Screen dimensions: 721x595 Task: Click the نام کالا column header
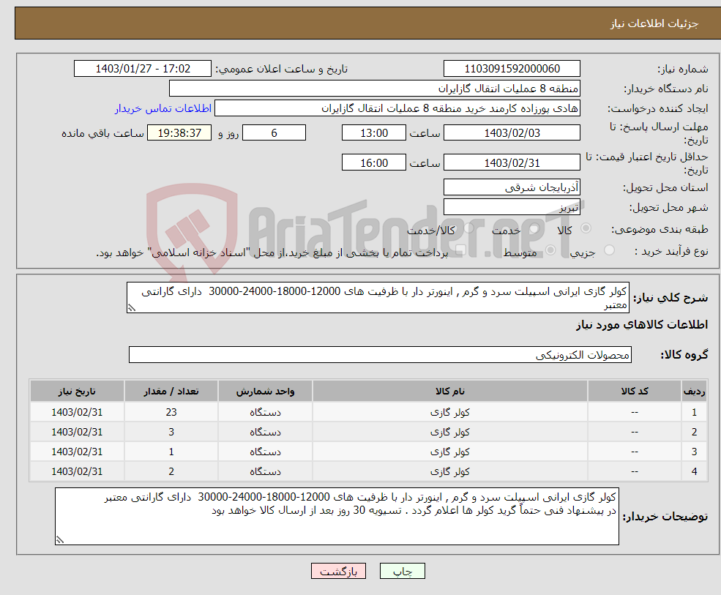(449, 391)
